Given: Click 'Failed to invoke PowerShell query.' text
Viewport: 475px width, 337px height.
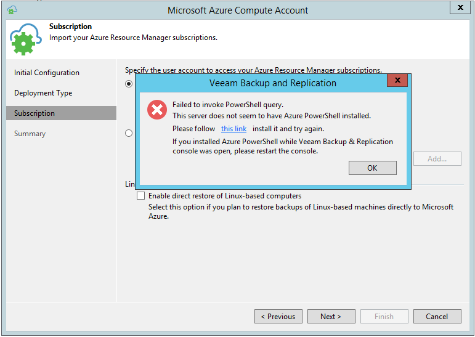Looking at the screenshot, I should pos(228,105).
